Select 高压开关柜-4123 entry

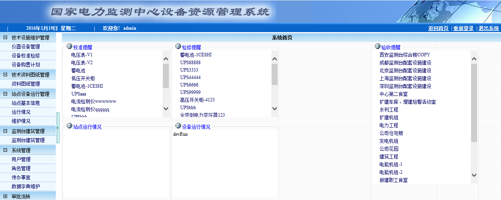pyautogui.click(x=197, y=100)
